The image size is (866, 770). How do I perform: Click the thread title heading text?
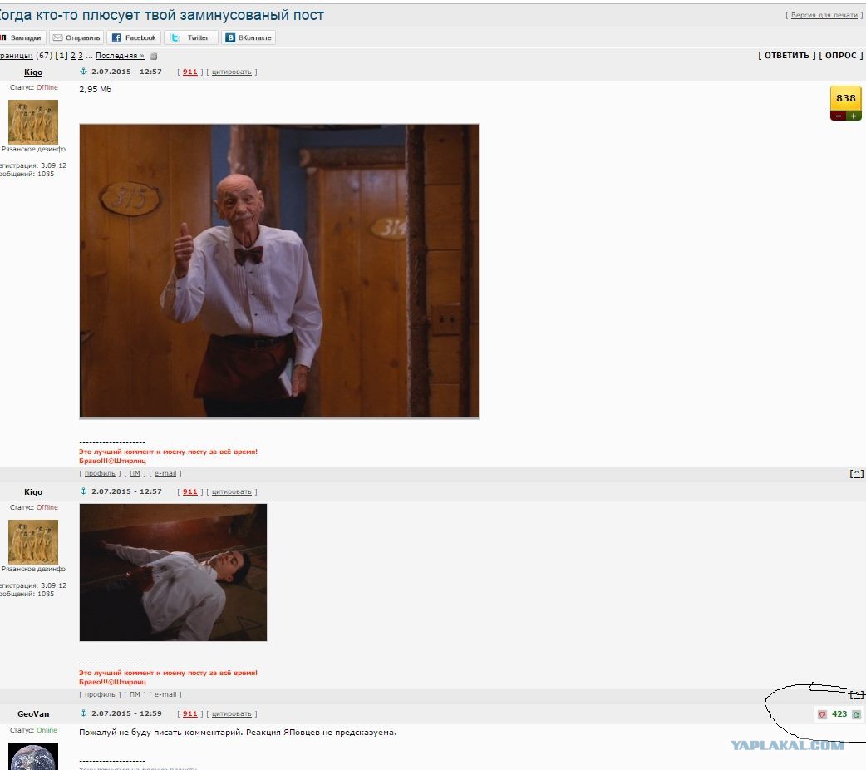point(162,15)
